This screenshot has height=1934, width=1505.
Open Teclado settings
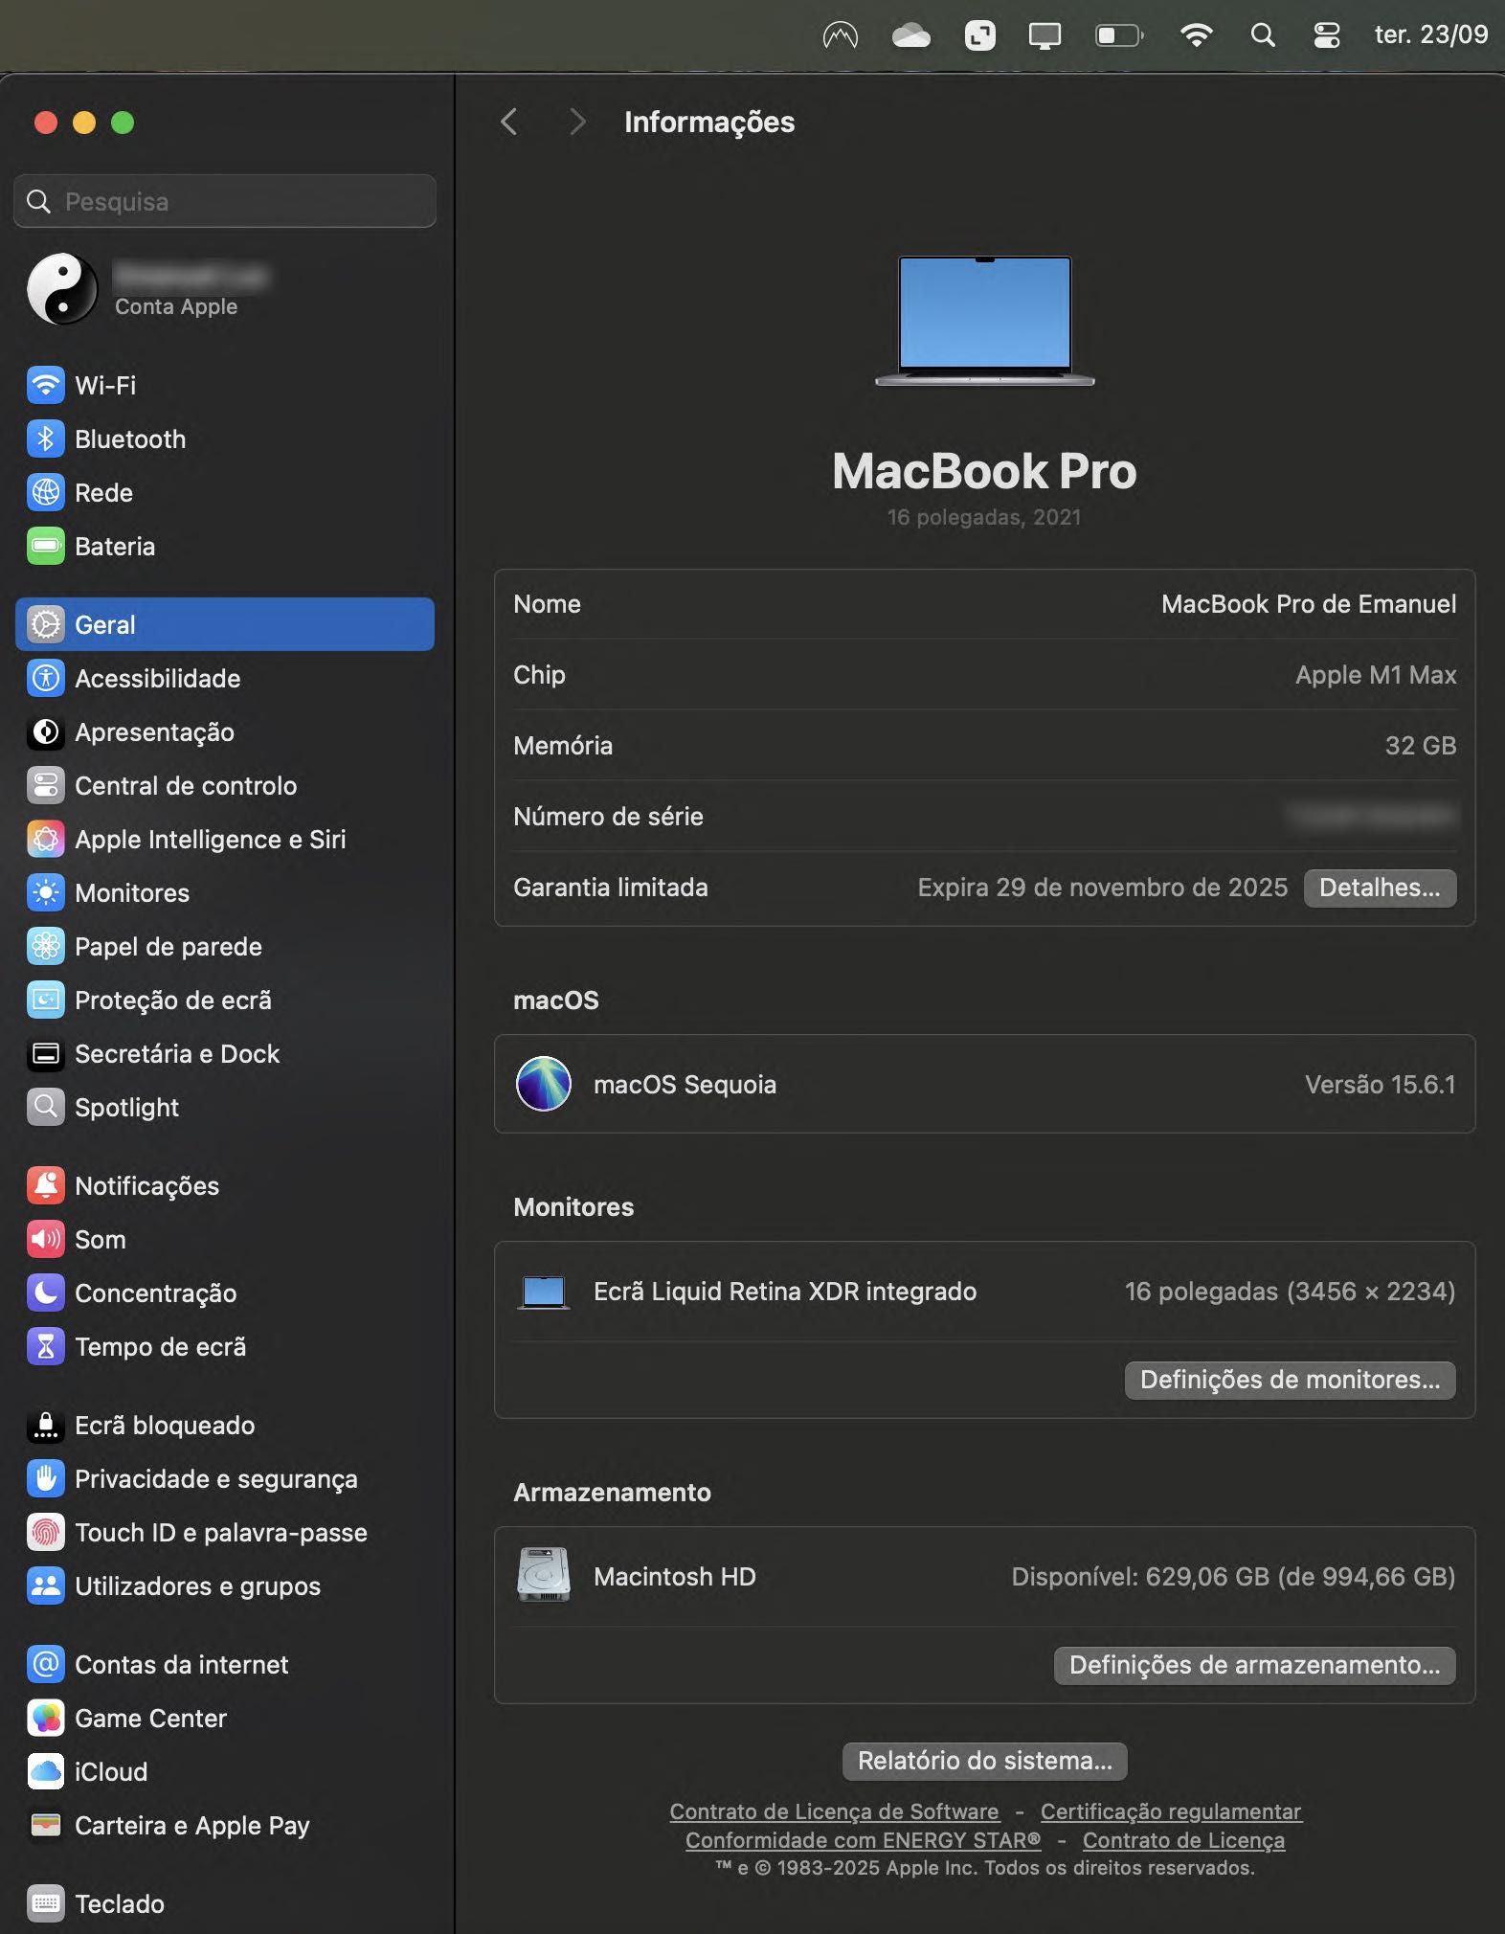point(225,1903)
